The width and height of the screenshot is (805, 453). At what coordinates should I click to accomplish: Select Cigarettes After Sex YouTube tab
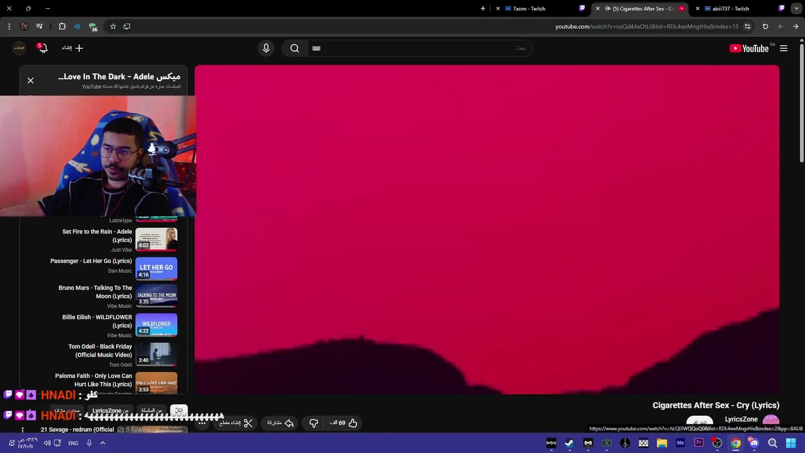pyautogui.click(x=641, y=9)
